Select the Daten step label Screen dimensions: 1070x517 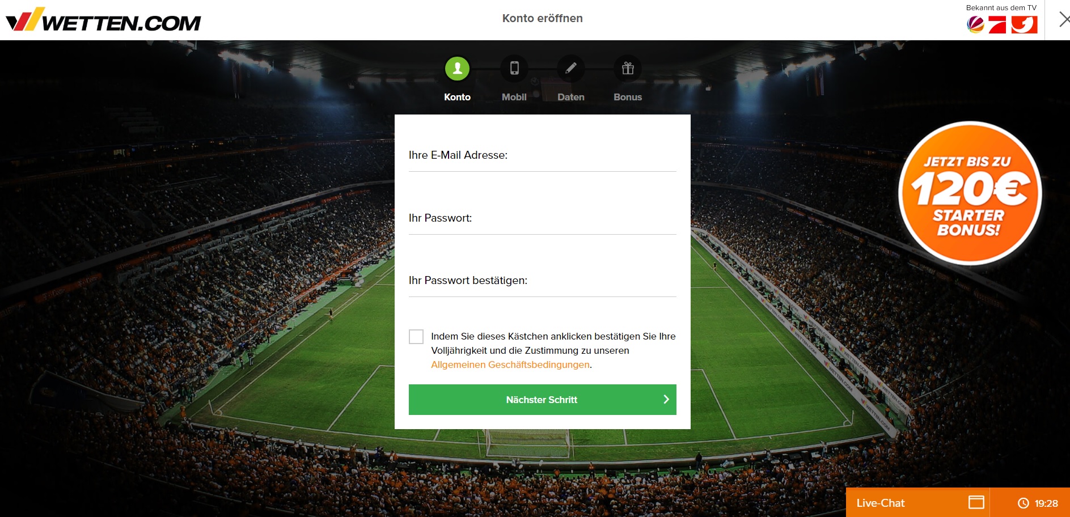[570, 97]
